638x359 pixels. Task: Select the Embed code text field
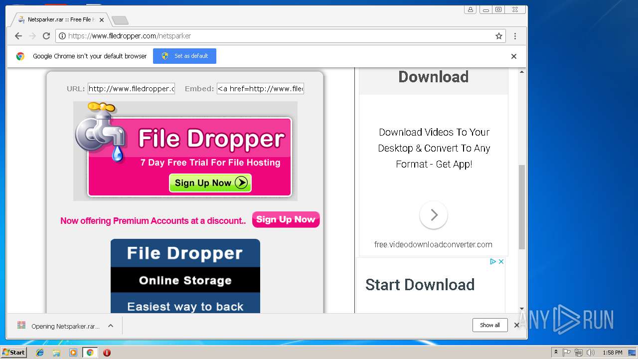point(260,89)
